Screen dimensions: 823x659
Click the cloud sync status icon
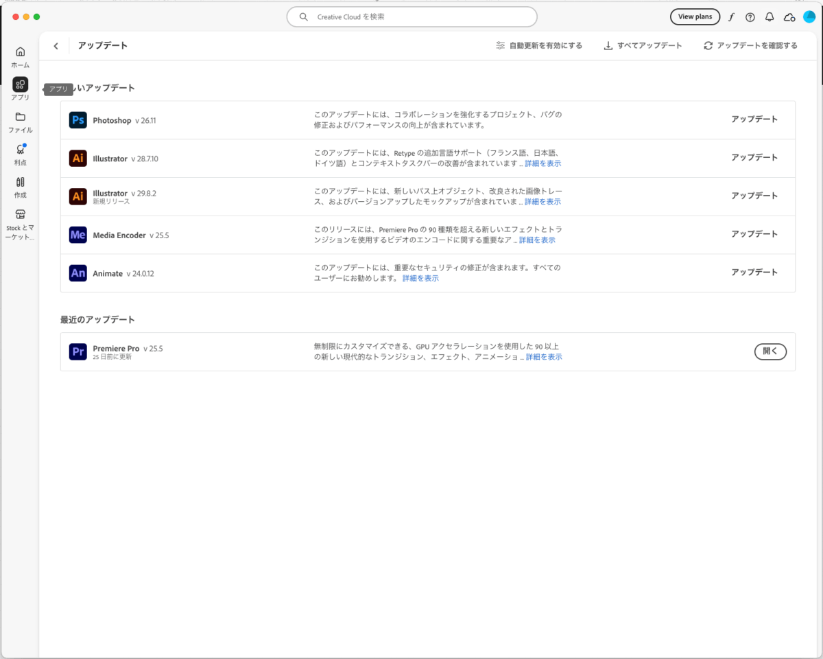click(x=789, y=17)
